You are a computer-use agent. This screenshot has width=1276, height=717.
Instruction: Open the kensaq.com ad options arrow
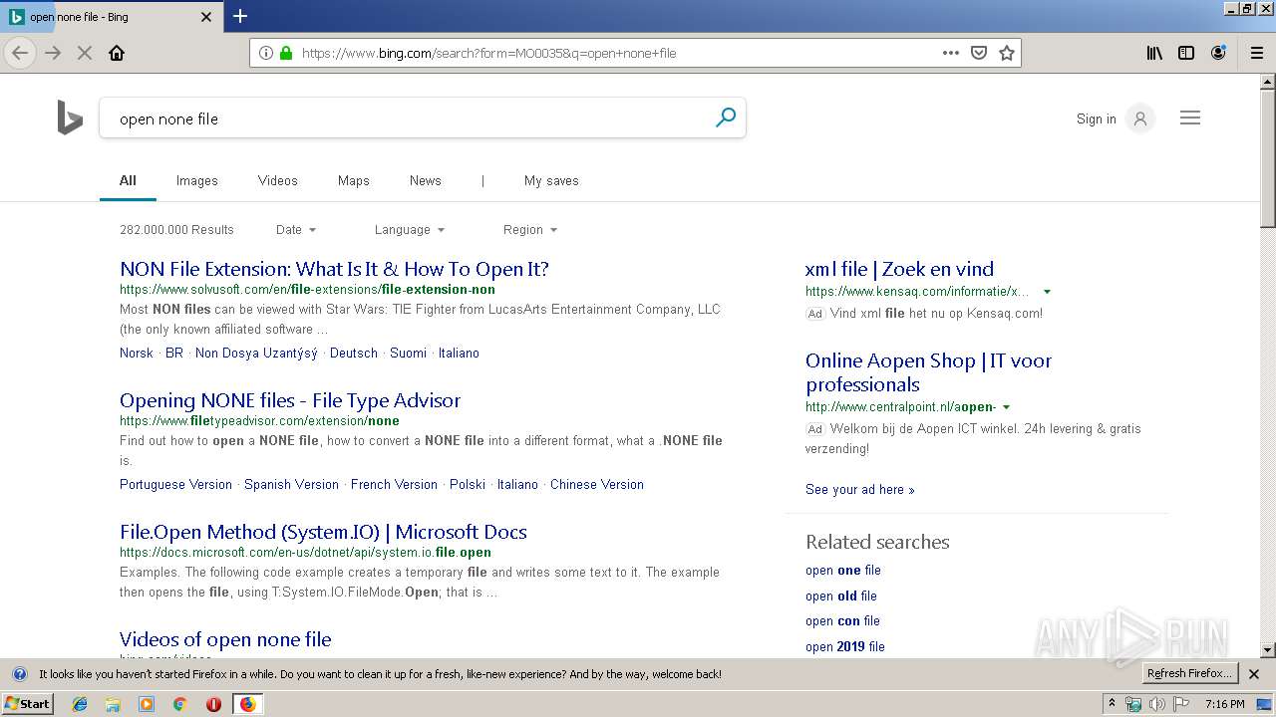(1047, 292)
